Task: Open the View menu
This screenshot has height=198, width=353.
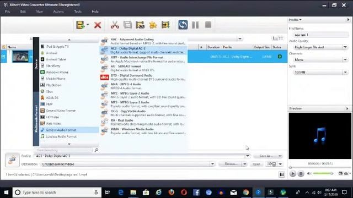Action: tap(39, 12)
